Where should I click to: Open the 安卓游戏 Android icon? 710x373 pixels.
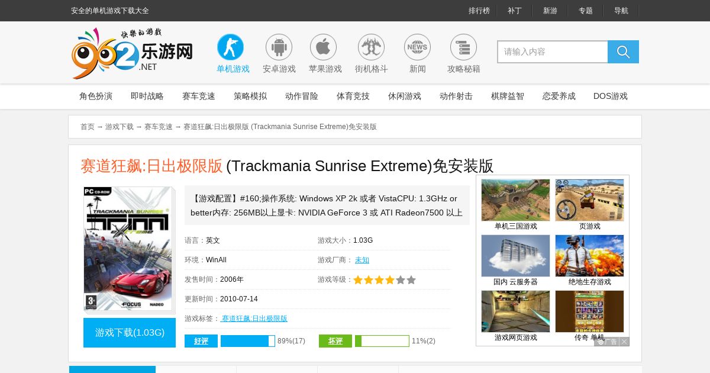tap(279, 47)
